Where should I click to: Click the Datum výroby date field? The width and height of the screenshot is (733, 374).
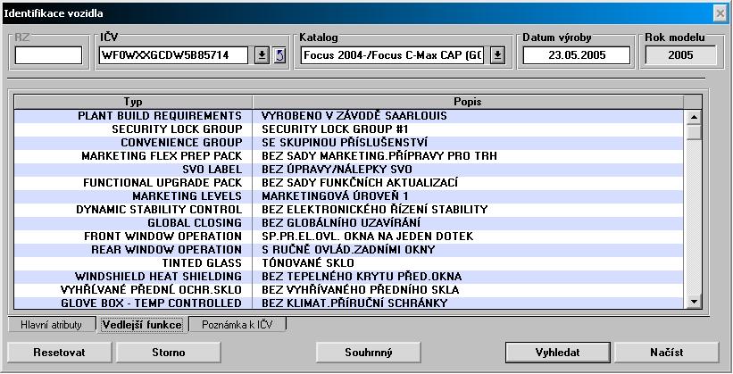click(x=576, y=55)
